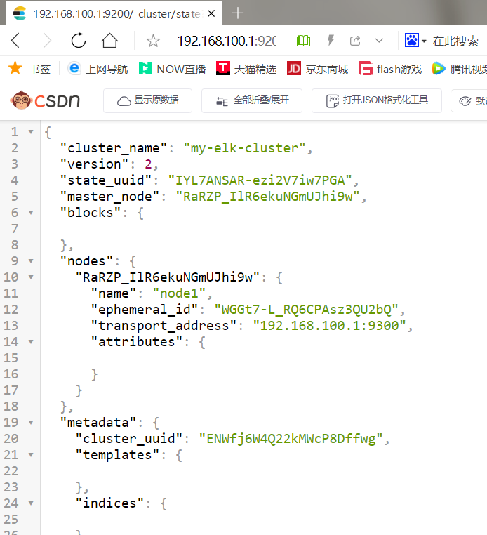Image resolution: width=487 pixels, height=535 pixels.
Task: Click the 全部折叠/展开 button
Action: 252,100
